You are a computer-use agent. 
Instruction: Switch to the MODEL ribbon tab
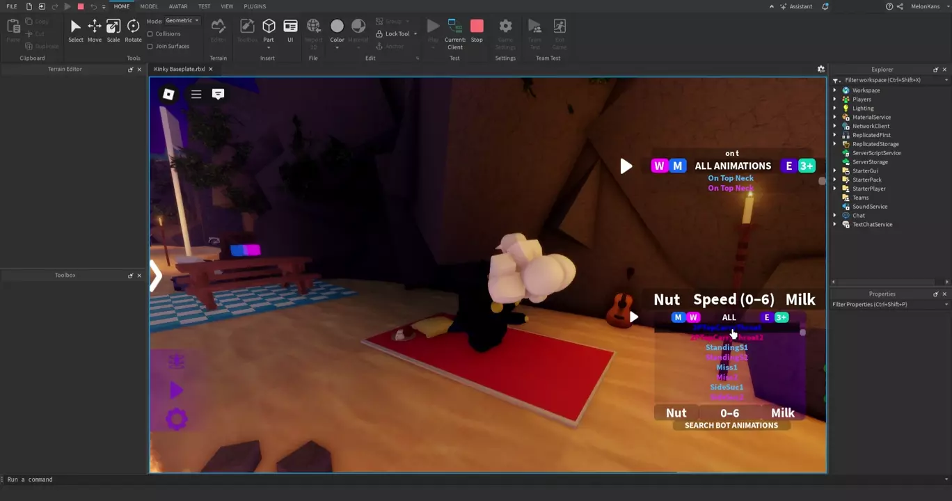[x=149, y=6]
